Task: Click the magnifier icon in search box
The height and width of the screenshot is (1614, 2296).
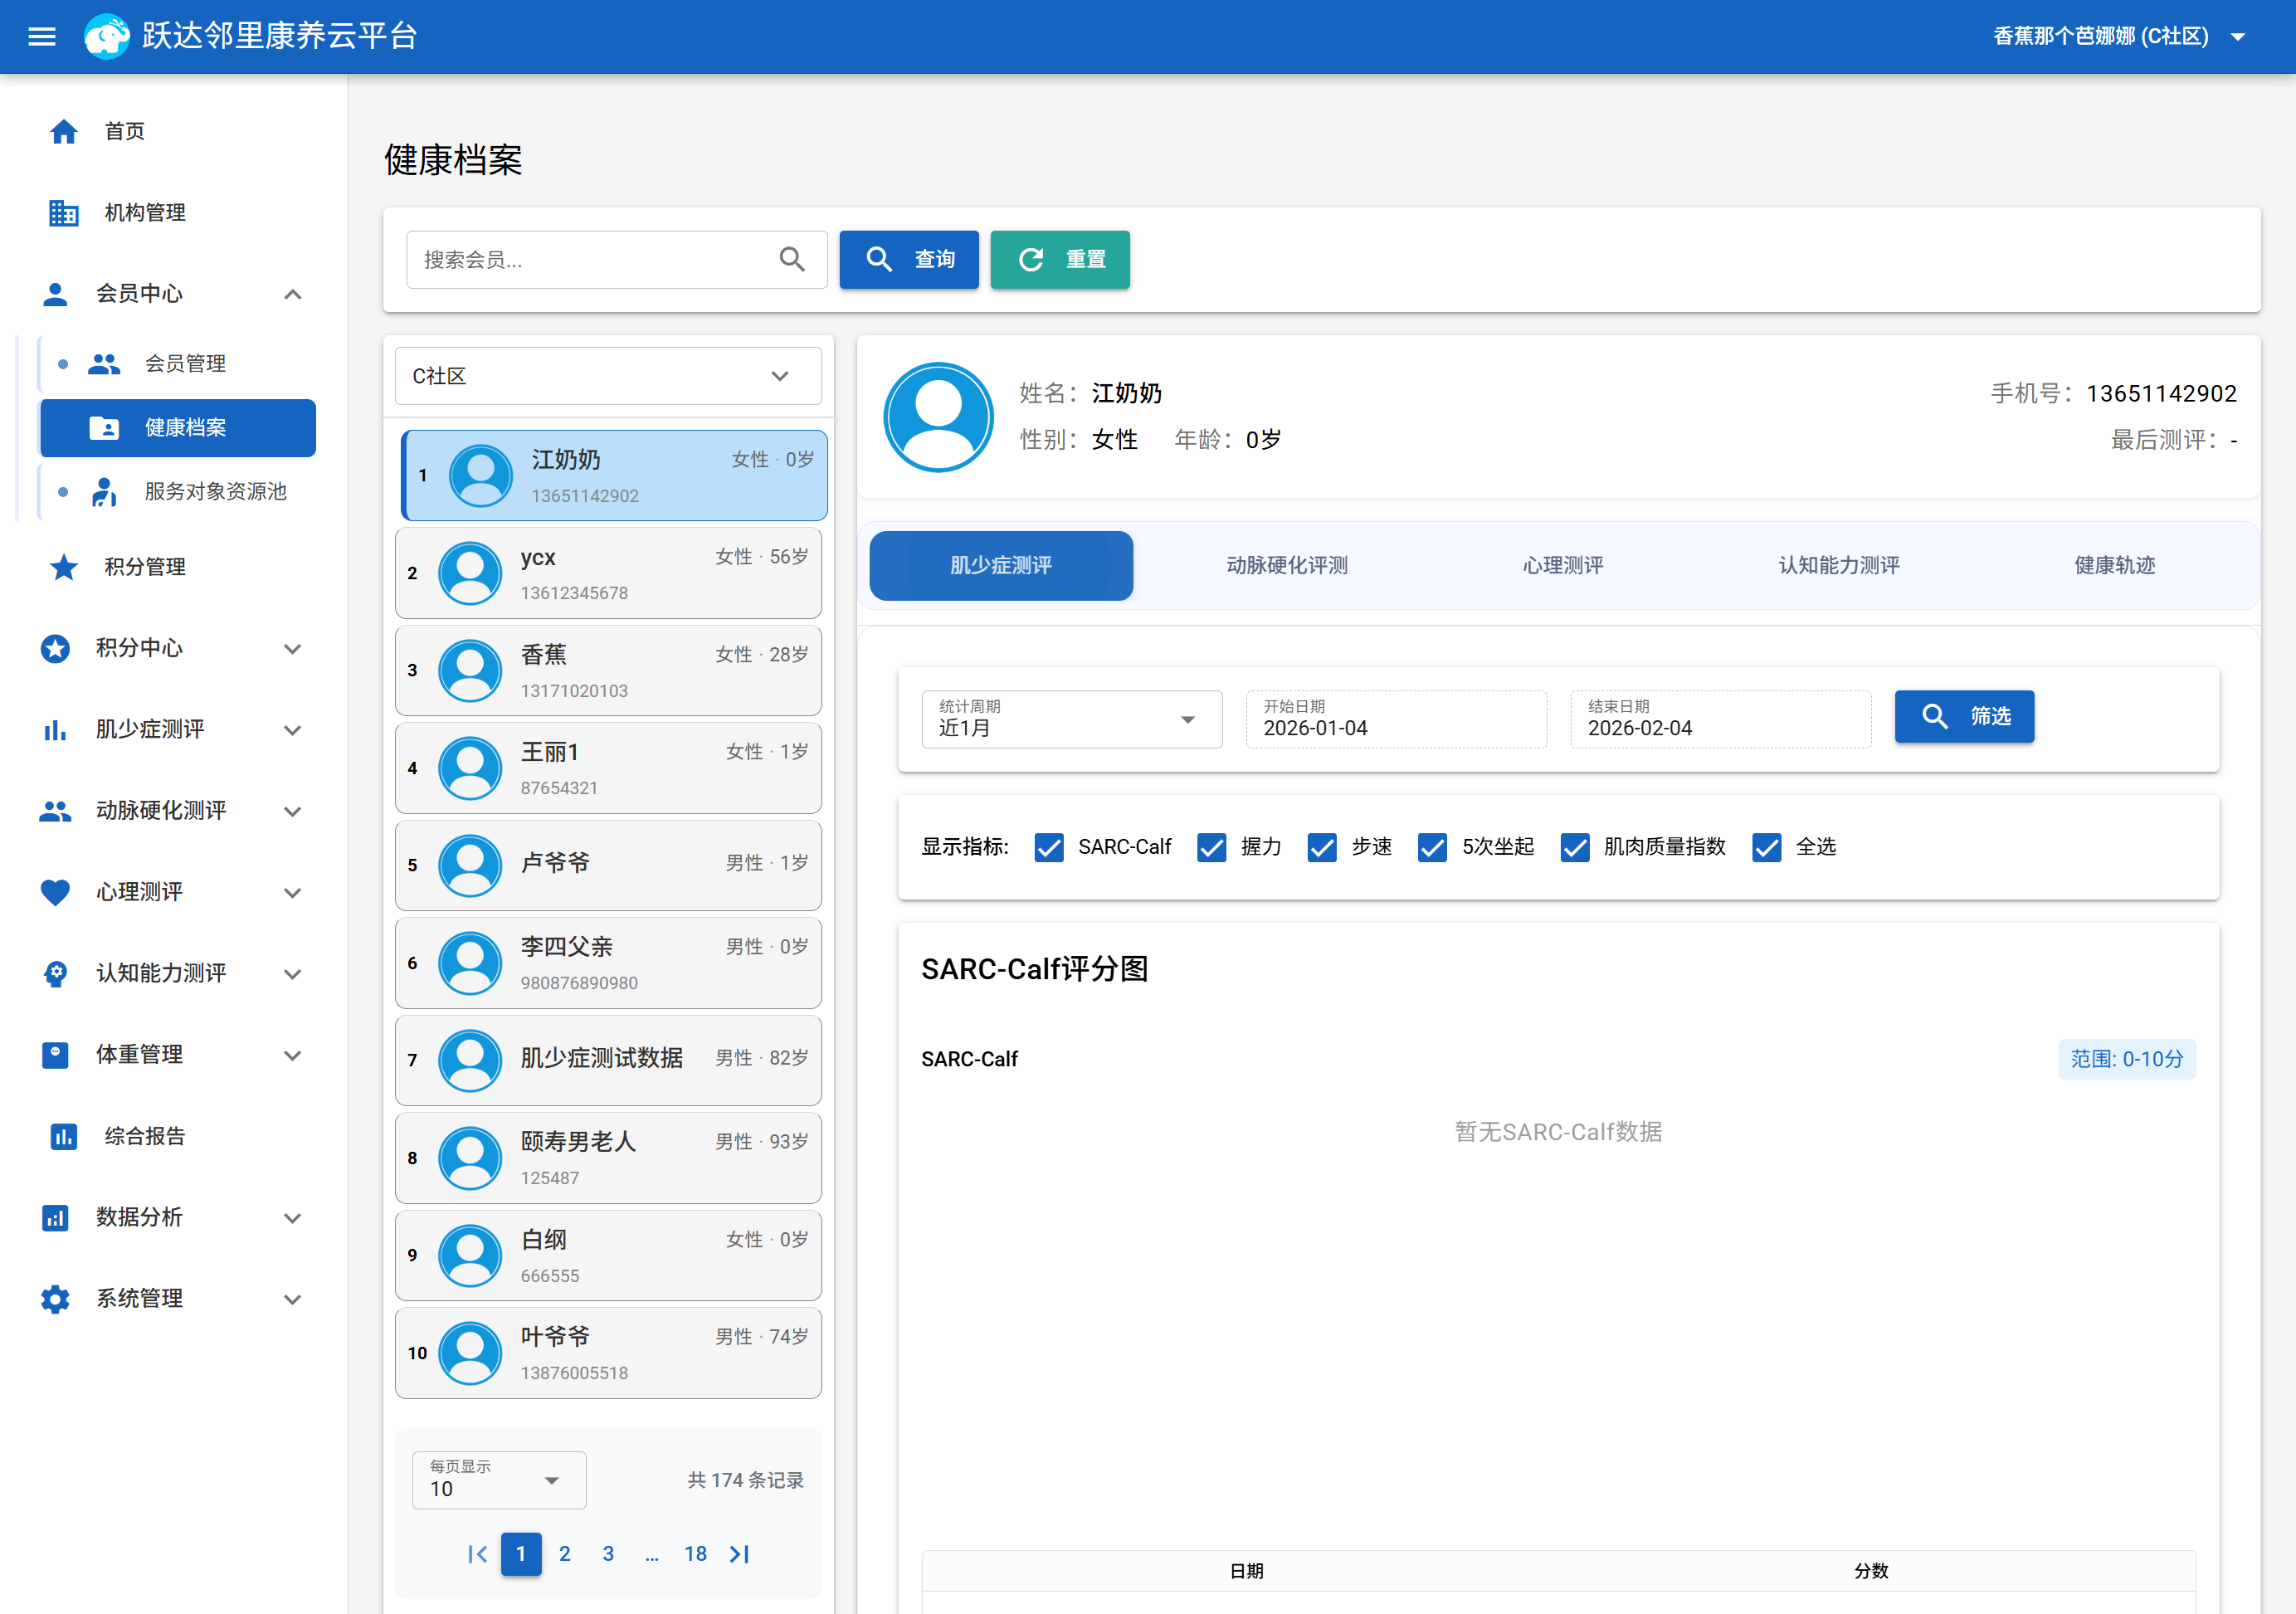Action: point(792,260)
